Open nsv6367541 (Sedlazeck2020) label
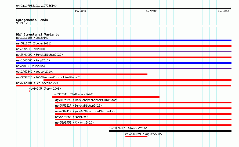This screenshot has width=239, height=147. click(73, 94)
